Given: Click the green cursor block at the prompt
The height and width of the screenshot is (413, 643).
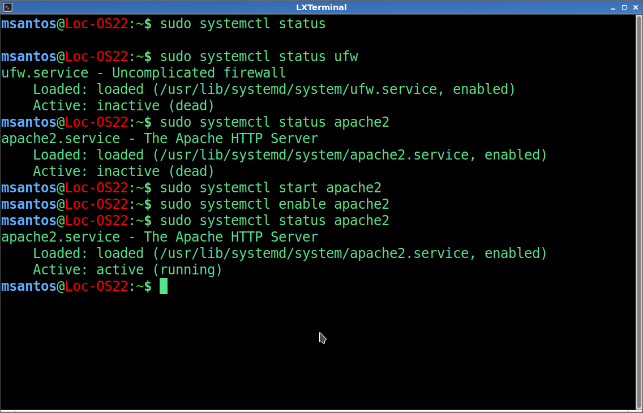Looking at the screenshot, I should point(164,286).
